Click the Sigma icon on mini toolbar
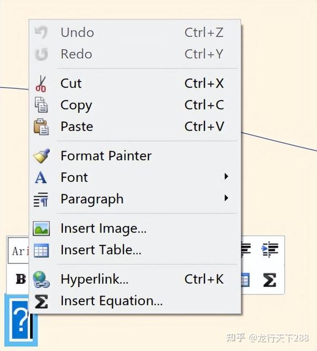This screenshot has width=317, height=351. (x=269, y=280)
